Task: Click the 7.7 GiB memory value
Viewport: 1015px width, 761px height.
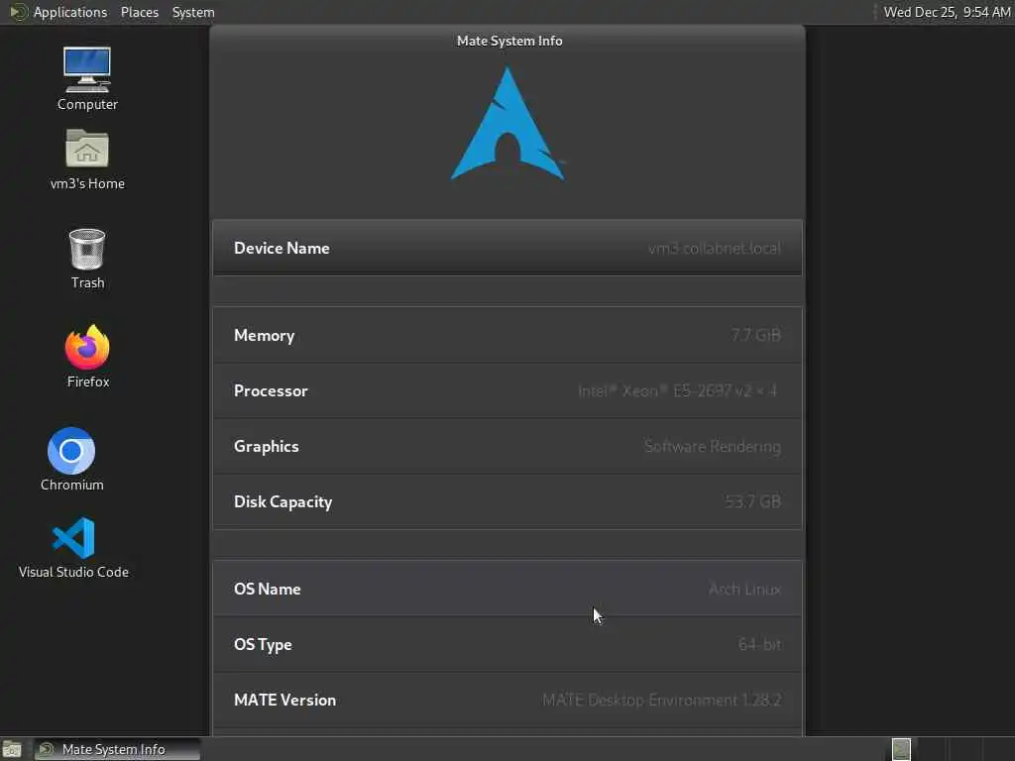Action: pos(755,335)
